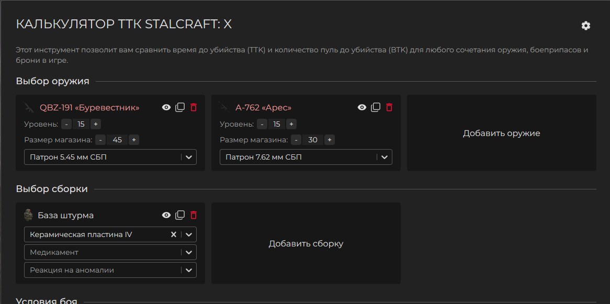Screen dimensions: 610x304
Task: Duplicate the База штурма build card
Action: (x=180, y=215)
